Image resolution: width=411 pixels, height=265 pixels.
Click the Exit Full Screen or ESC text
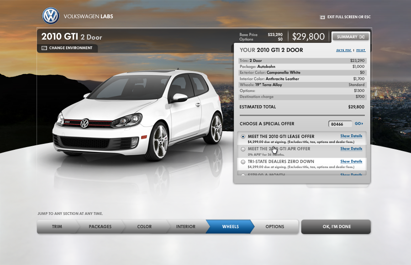[349, 17]
